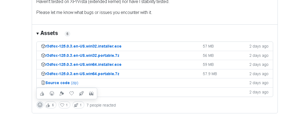
Task: Pick the thumbs up emoji in reaction popup
Action: click(42, 93)
